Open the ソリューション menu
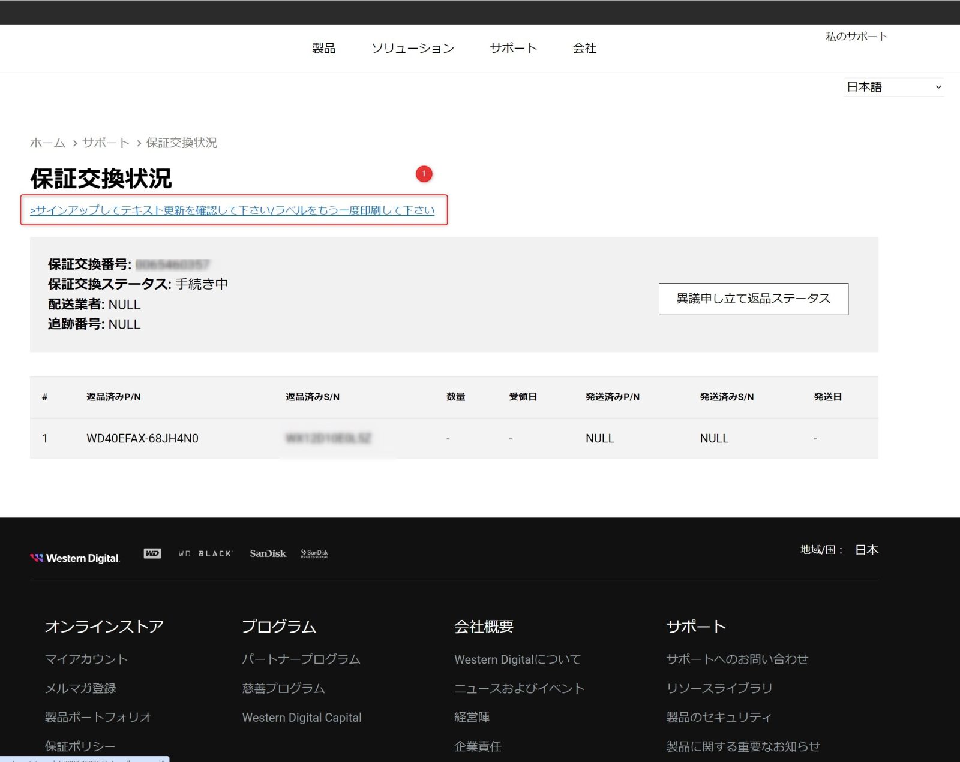Screen dimensions: 960x762 pyautogui.click(x=412, y=48)
